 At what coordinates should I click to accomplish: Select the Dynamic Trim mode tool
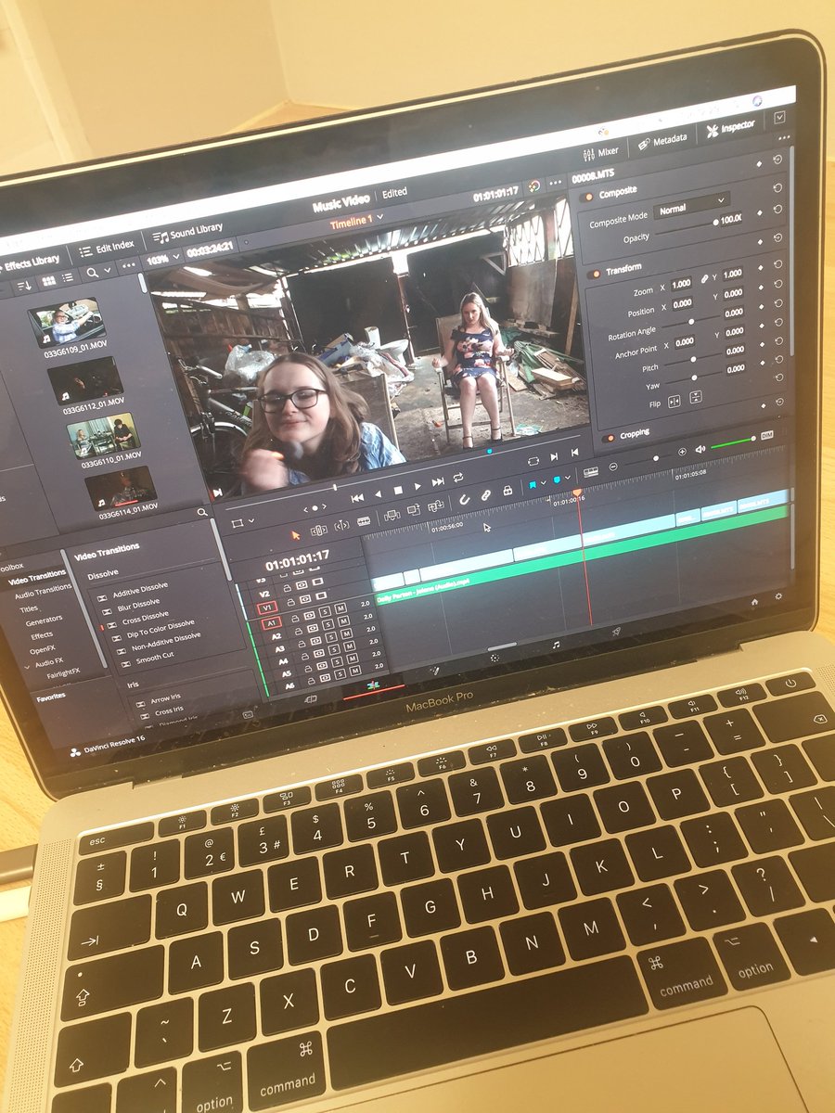(x=342, y=526)
